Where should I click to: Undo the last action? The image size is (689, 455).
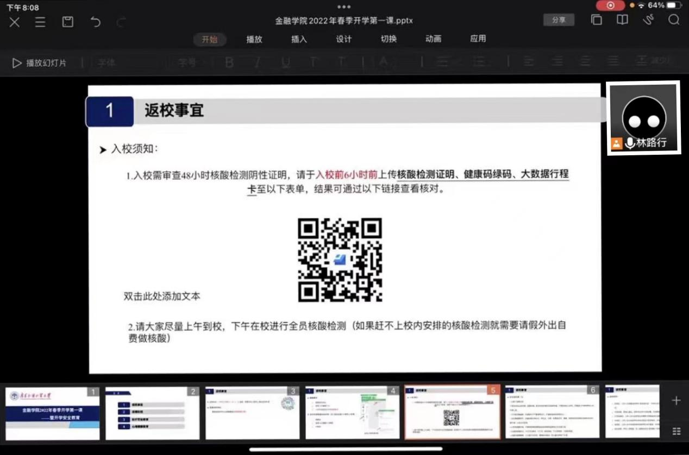96,22
